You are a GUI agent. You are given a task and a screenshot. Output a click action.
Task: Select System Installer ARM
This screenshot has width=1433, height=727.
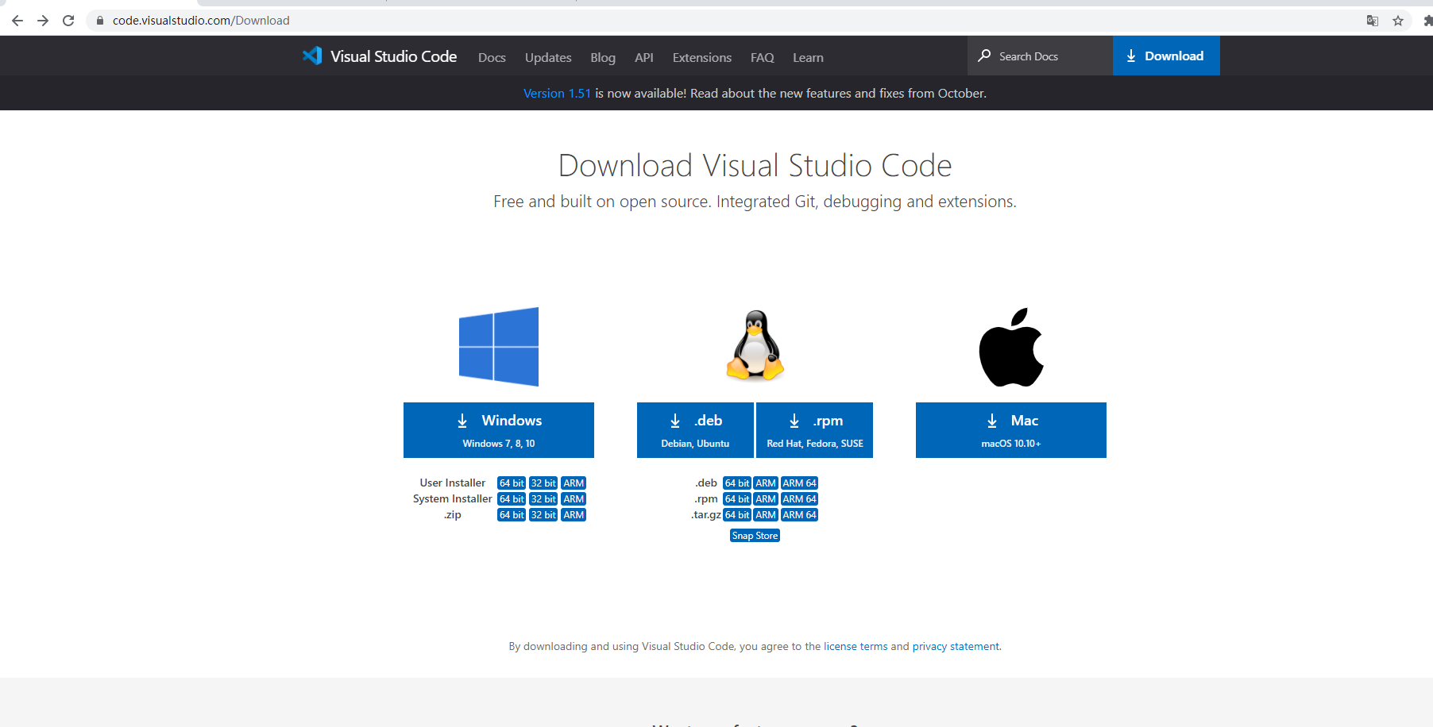coord(574,499)
